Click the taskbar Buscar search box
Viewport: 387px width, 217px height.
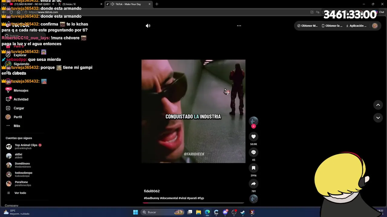[x=163, y=212]
